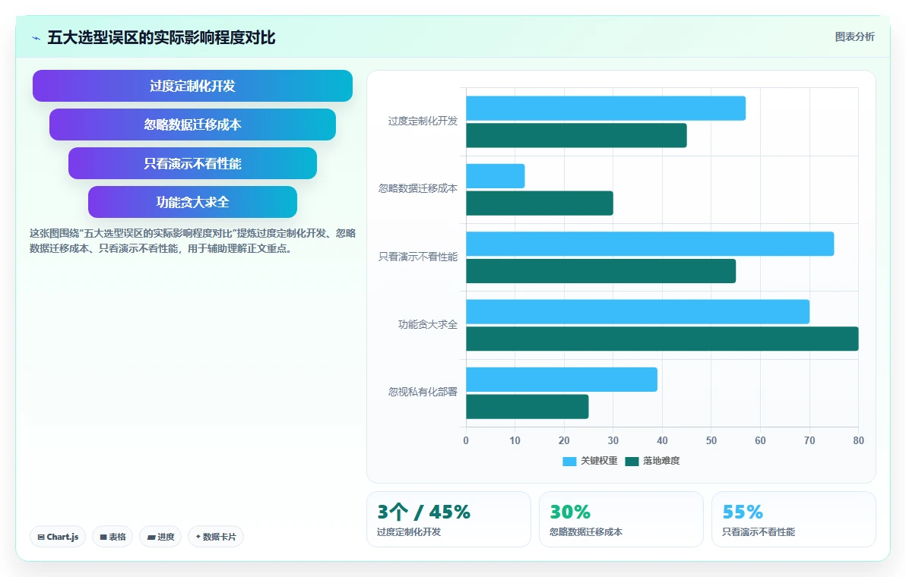Click the 只看演示不看性能 y-axis label

tap(418, 257)
